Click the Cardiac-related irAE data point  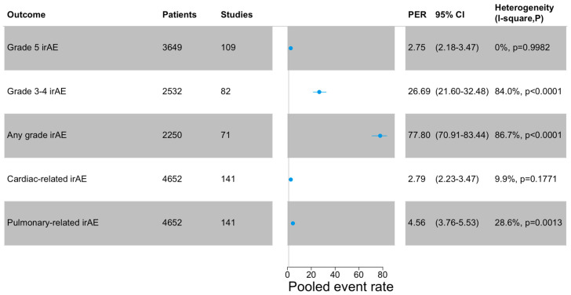click(x=290, y=180)
